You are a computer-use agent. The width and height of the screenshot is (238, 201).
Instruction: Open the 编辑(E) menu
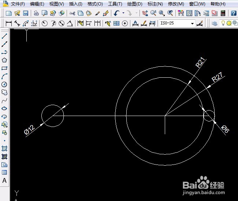(37, 4)
